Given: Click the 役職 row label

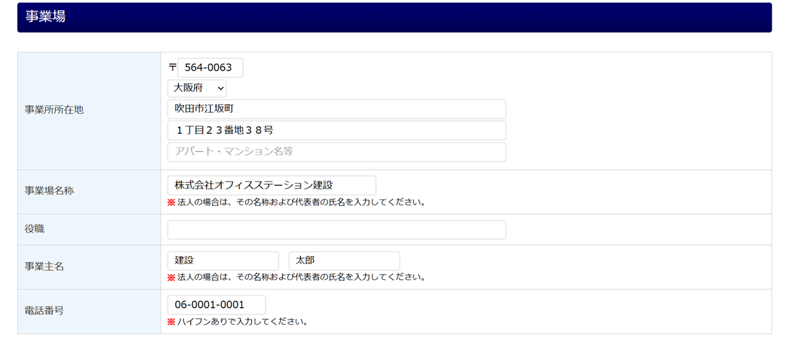Looking at the screenshot, I should tap(34, 229).
